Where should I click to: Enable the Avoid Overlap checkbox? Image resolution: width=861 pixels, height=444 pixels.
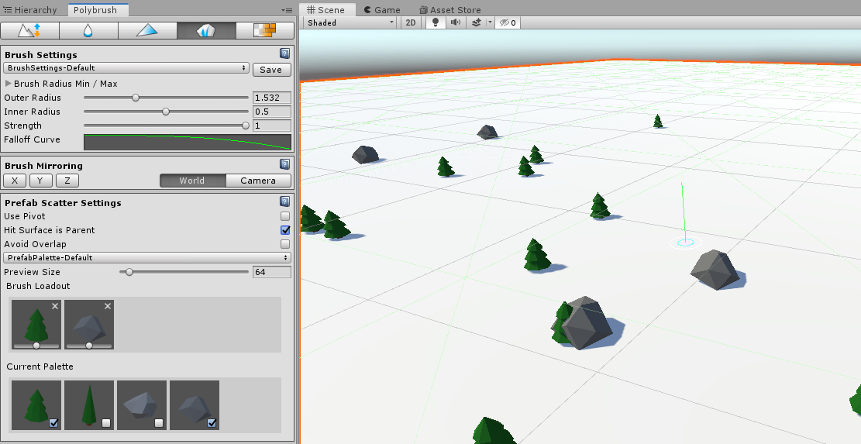285,244
